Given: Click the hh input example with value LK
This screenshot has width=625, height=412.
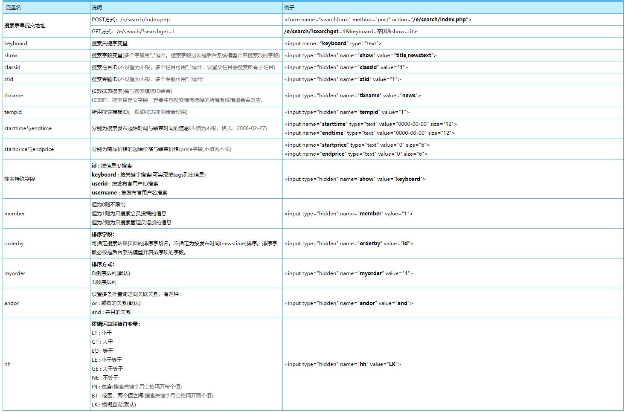Looking at the screenshot, I should 343,364.
